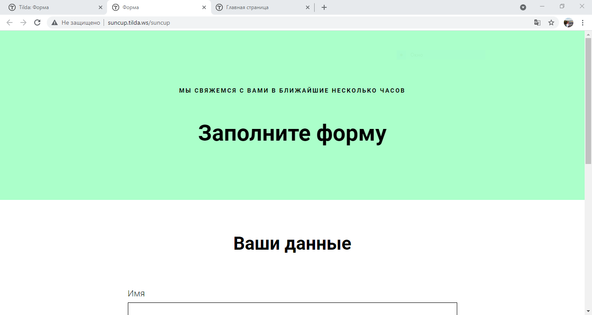
Task: Open a new browser tab
Action: pos(324,7)
